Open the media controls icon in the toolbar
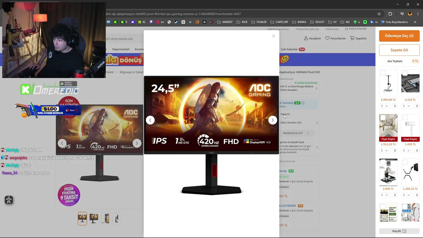Screen dimensions: 423x238 [x=402, y=14]
